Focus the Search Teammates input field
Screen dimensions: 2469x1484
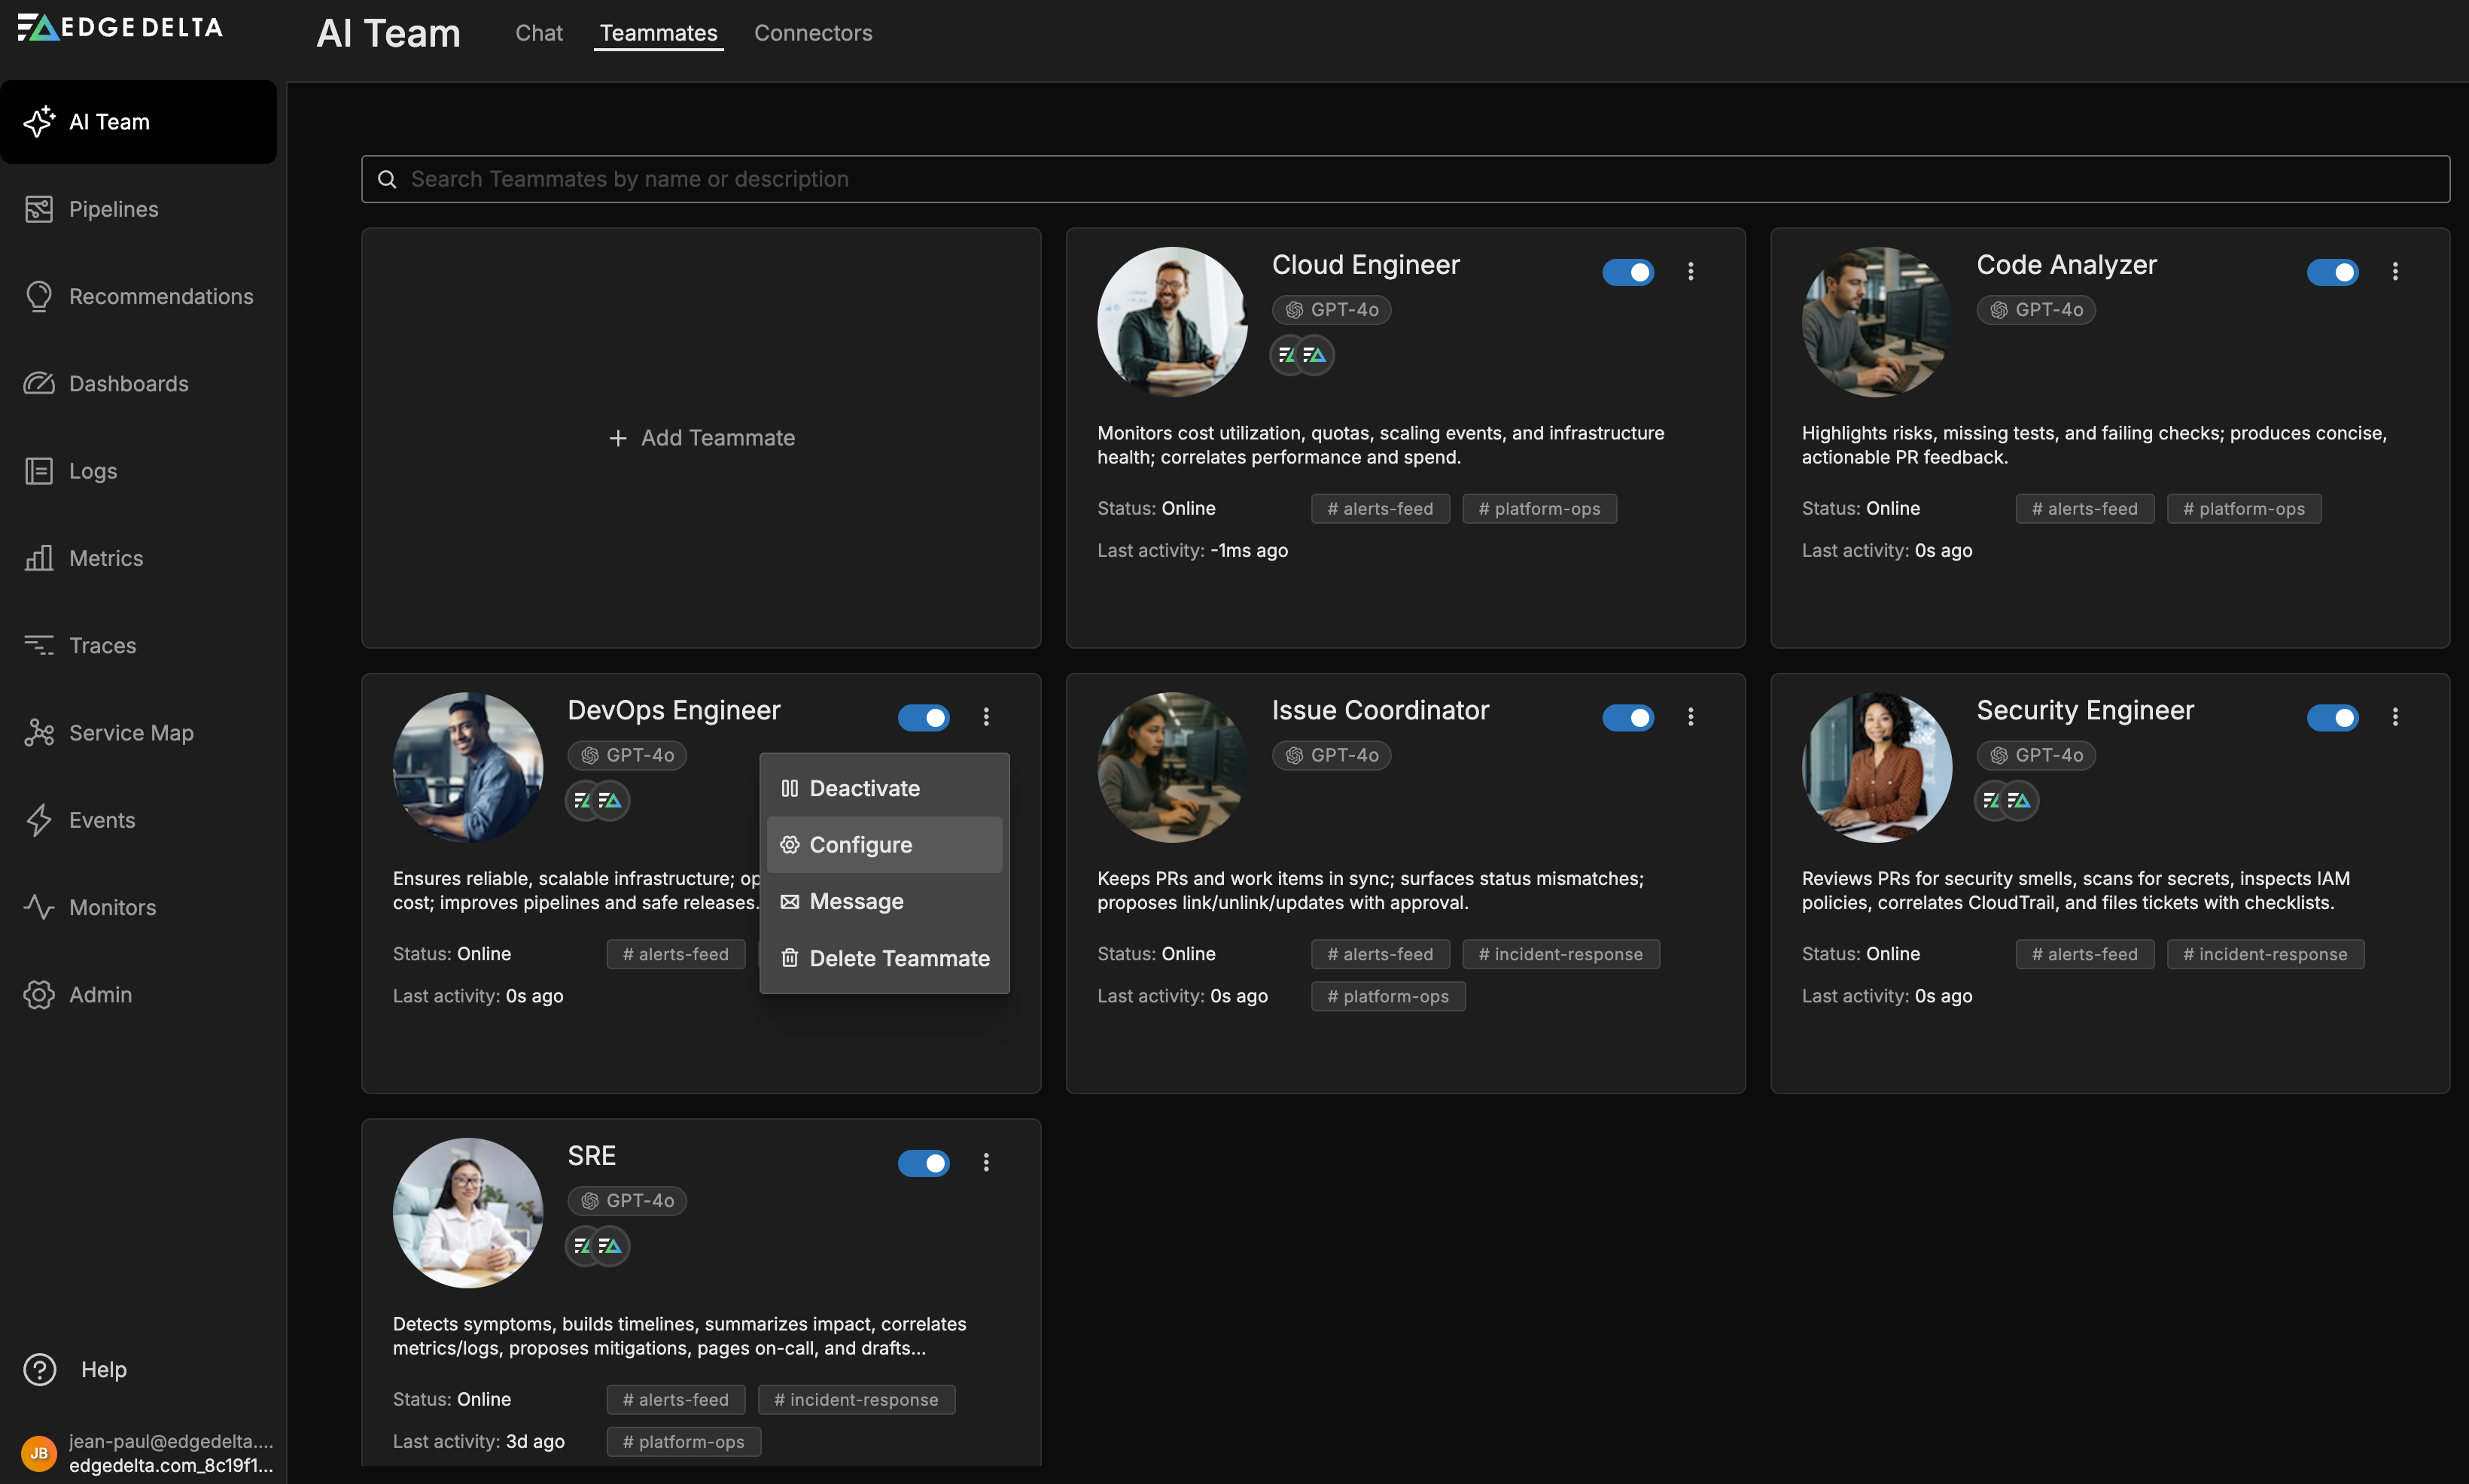1404,179
